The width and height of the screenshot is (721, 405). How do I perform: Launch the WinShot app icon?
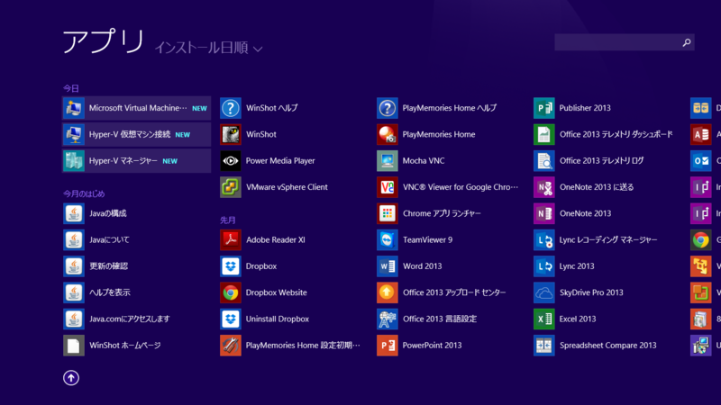point(231,134)
